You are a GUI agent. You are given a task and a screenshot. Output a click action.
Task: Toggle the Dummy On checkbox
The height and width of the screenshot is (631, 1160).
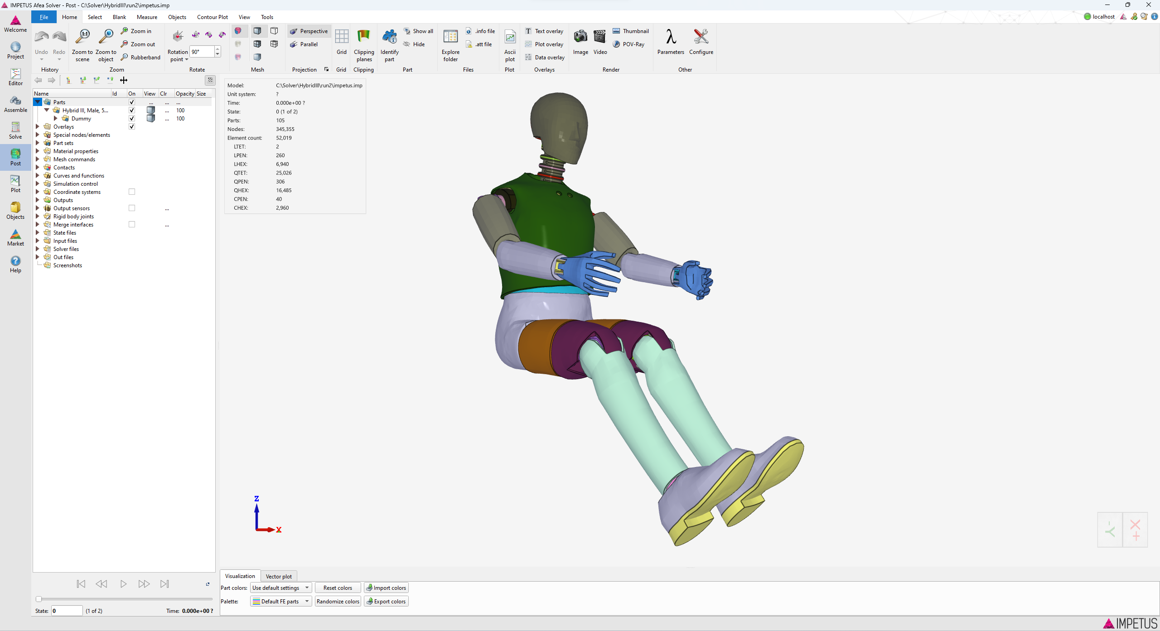coord(132,118)
